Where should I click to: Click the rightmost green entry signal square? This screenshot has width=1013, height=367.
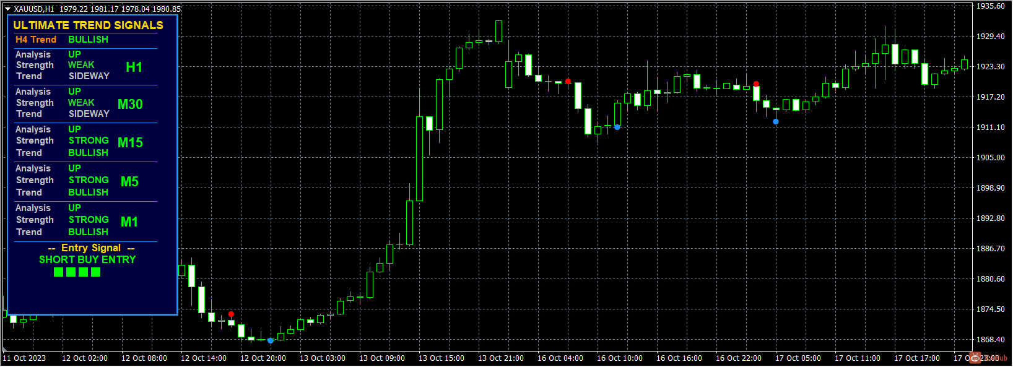pyautogui.click(x=96, y=272)
